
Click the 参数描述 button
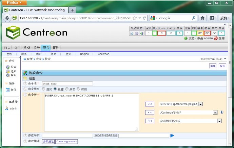(x=48, y=142)
